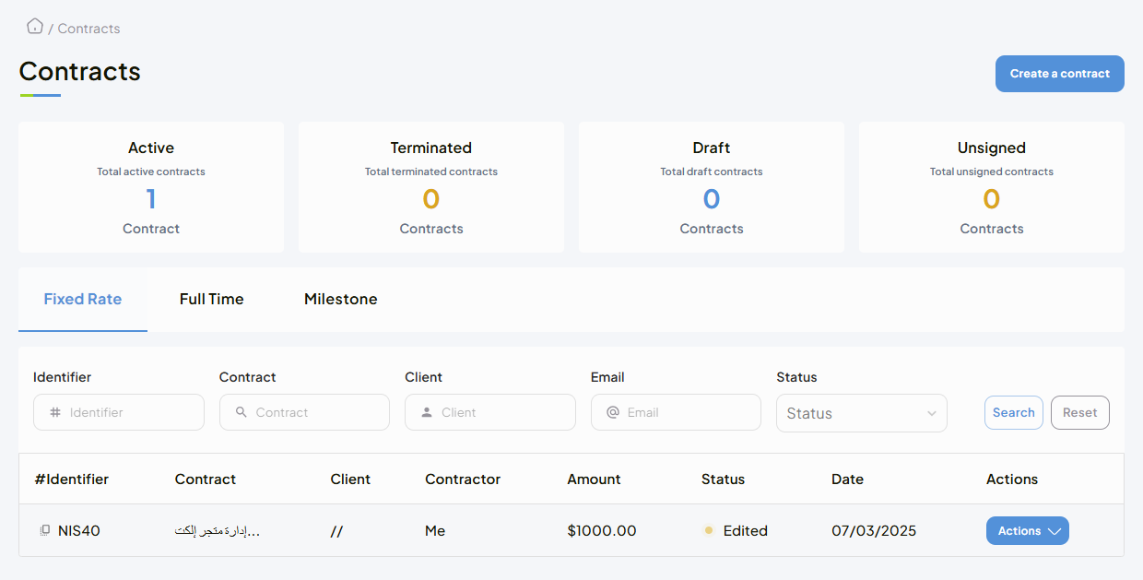Viewport: 1143px width, 580px height.
Task: Click the yellow Edited status dot
Action: tap(709, 531)
